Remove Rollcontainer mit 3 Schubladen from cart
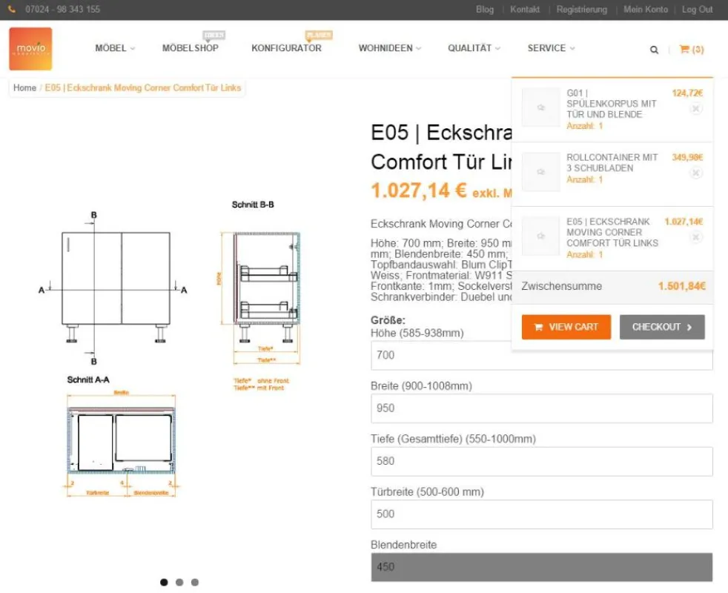Image resolution: width=728 pixels, height=593 pixels. [695, 173]
